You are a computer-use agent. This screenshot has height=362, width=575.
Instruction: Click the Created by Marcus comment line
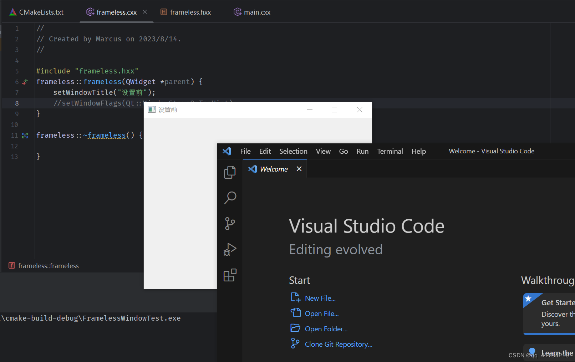click(x=109, y=39)
